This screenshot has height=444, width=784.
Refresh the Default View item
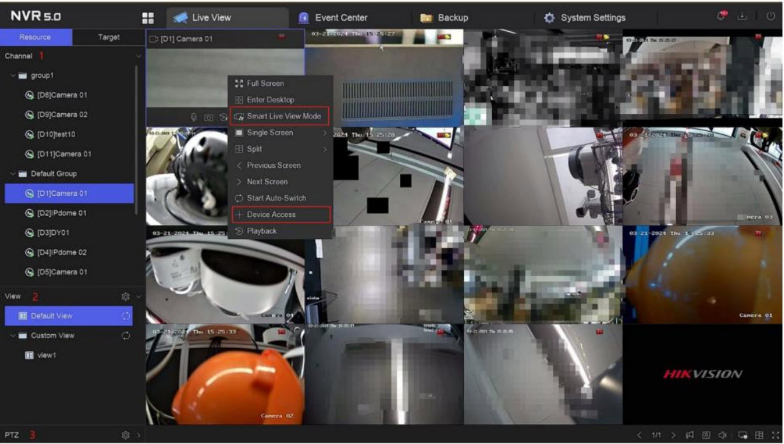[x=126, y=316]
